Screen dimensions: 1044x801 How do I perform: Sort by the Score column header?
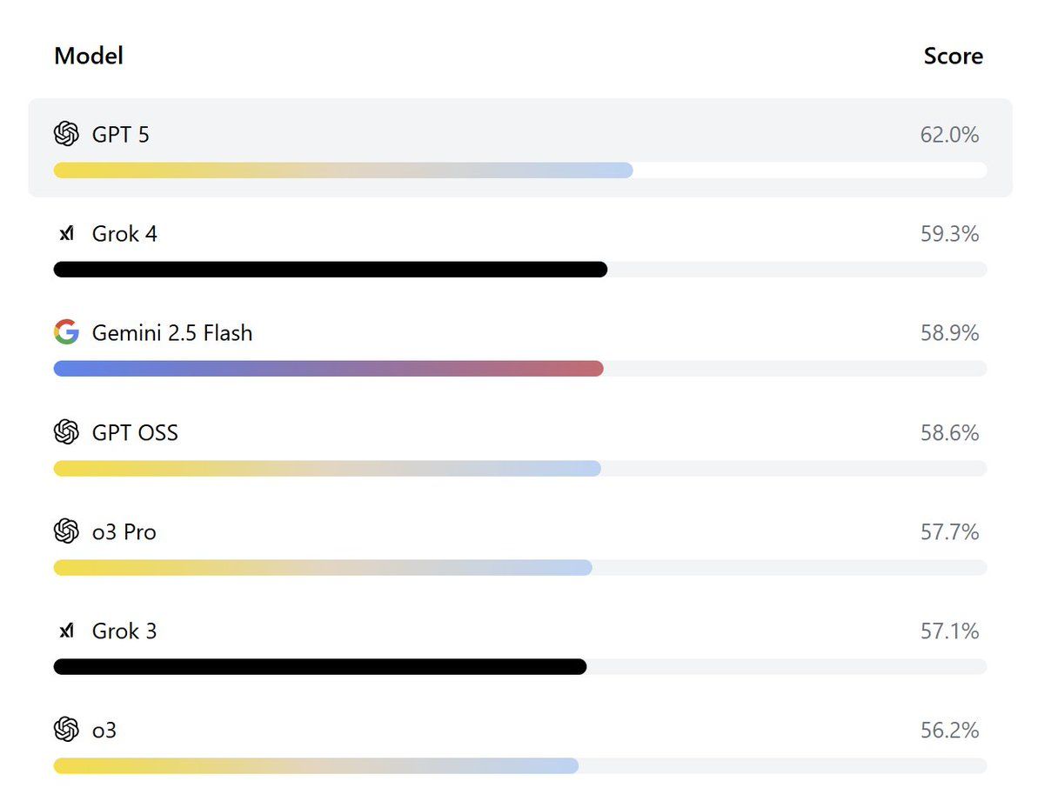[x=953, y=56]
